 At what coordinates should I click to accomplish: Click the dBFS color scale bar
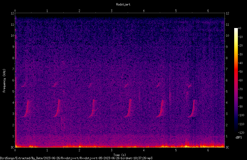(236, 80)
